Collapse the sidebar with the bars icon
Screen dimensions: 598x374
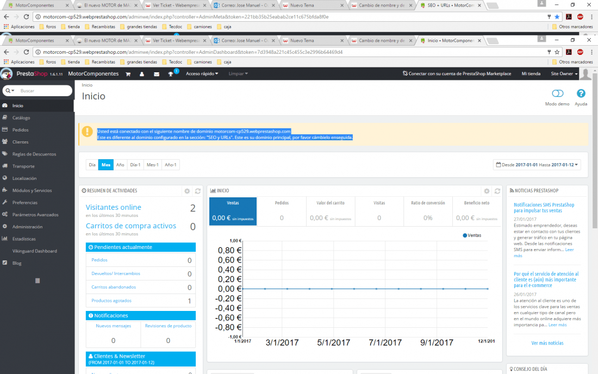(x=38, y=280)
